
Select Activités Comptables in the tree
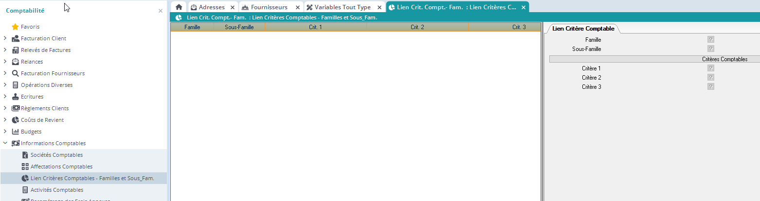(x=56, y=190)
